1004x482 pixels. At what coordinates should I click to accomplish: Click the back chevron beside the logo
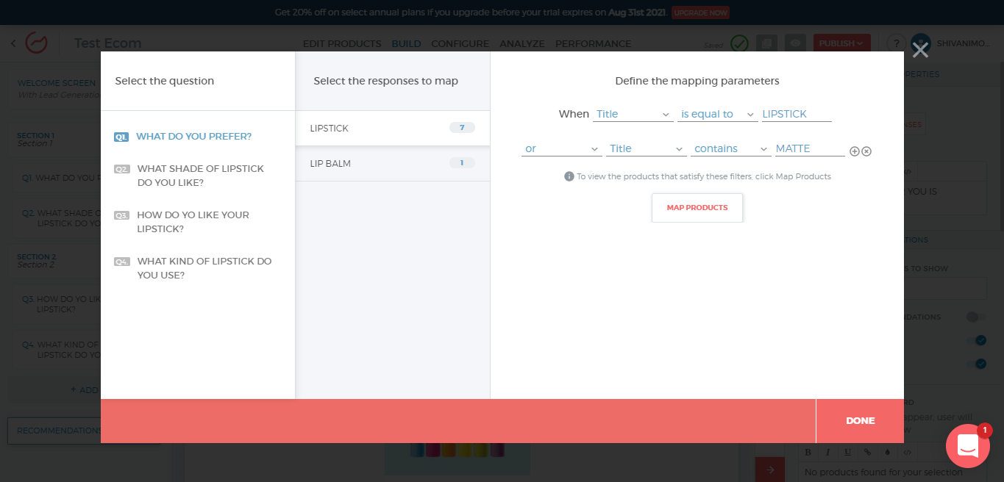click(13, 43)
